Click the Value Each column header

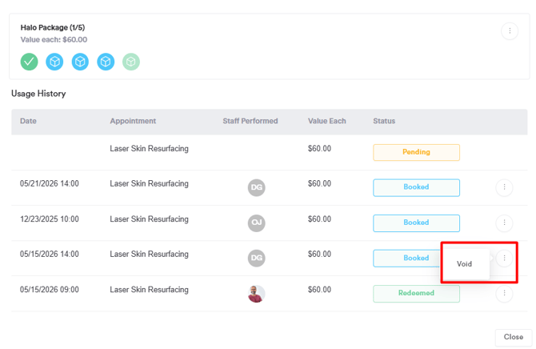[x=326, y=121]
